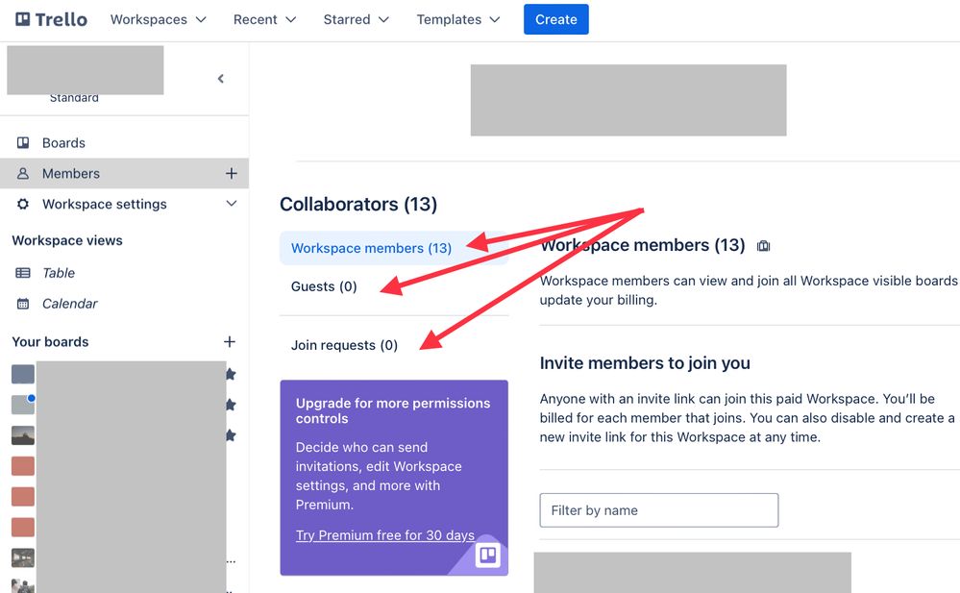The height and width of the screenshot is (593, 960).
Task: Click Try Premium free for 30 days link
Action: click(385, 535)
